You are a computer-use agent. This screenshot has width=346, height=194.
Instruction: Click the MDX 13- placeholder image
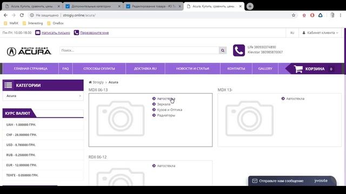point(249,119)
